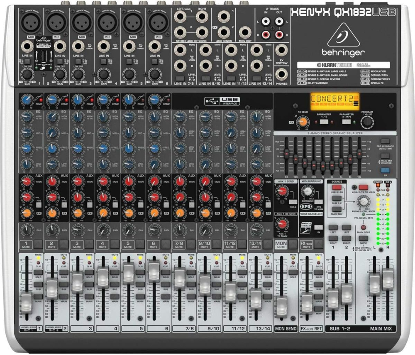
Task: Click the Voice Canceller microphone icon
Action: click(x=306, y=228)
